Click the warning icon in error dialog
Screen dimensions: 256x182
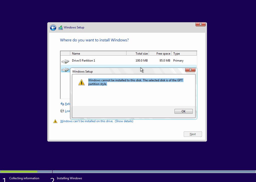click(x=81, y=82)
